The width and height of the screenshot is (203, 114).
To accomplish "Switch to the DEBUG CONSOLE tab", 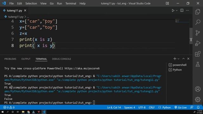I will pos(62,59).
